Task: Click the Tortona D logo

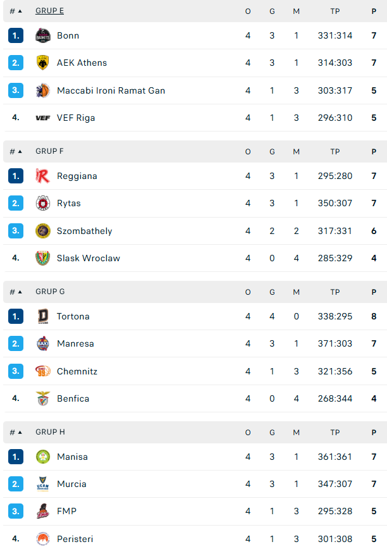Action: tap(43, 316)
